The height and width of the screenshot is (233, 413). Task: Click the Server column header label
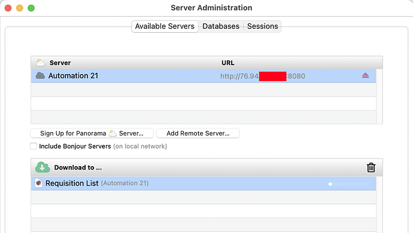coord(60,63)
